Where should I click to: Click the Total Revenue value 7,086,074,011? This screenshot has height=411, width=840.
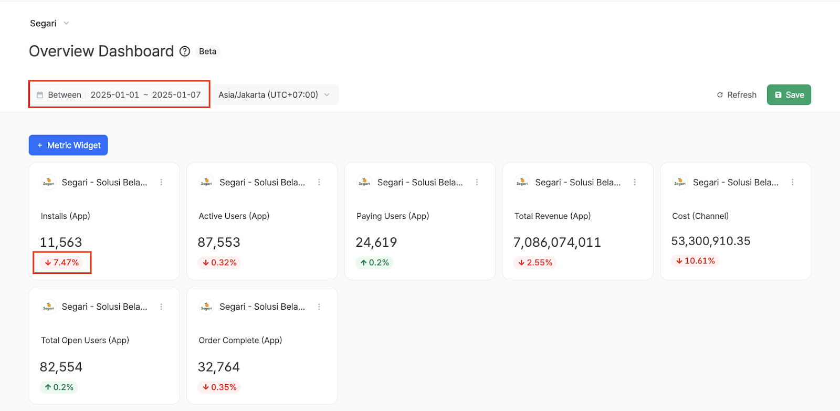coord(557,243)
